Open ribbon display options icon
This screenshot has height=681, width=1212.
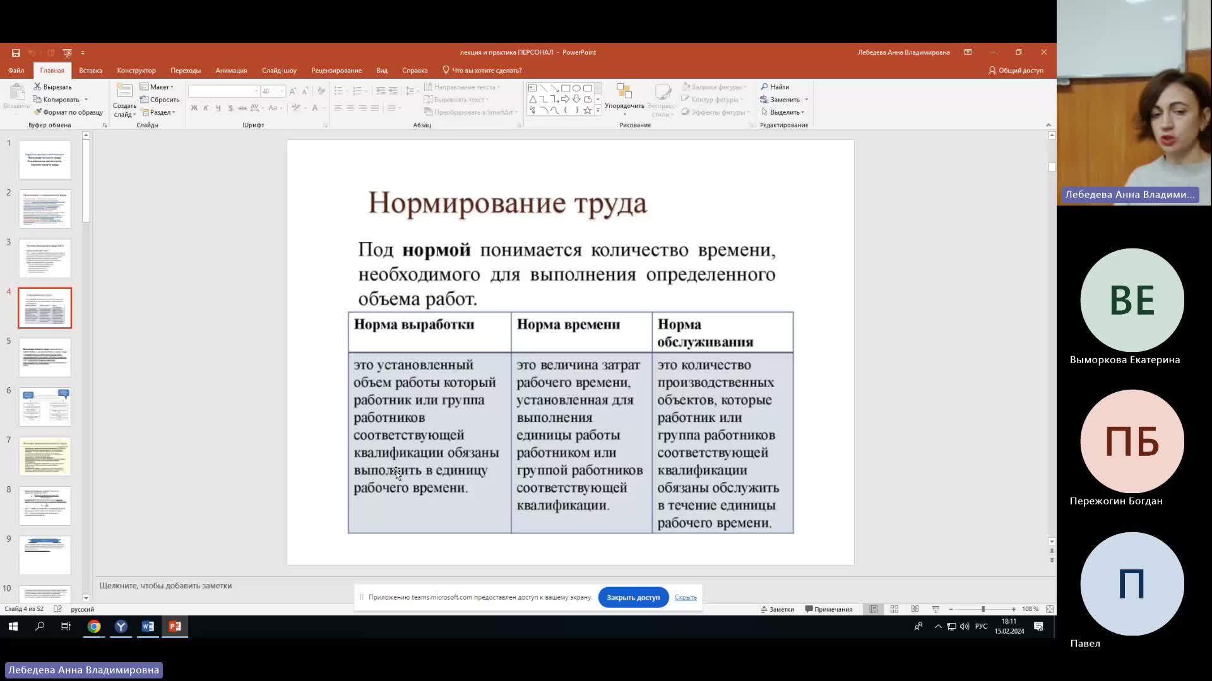[968, 52]
